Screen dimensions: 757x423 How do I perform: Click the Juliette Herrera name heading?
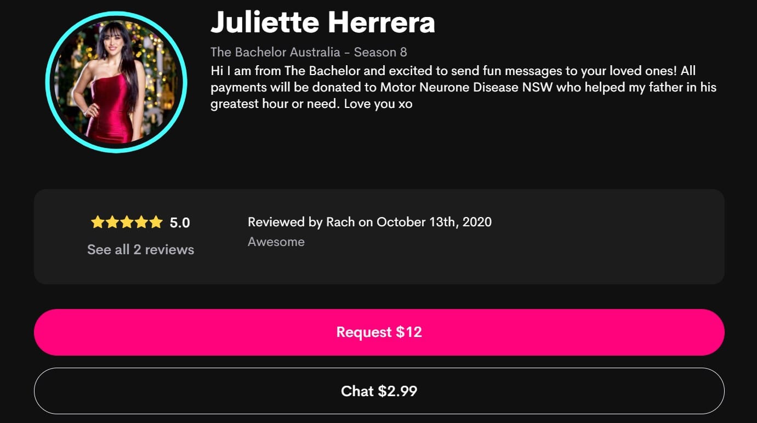tap(322, 22)
